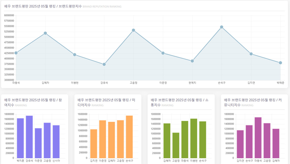
Task: Select 이준영 purple bar in 참여지수 chart
Action: coord(38,143)
